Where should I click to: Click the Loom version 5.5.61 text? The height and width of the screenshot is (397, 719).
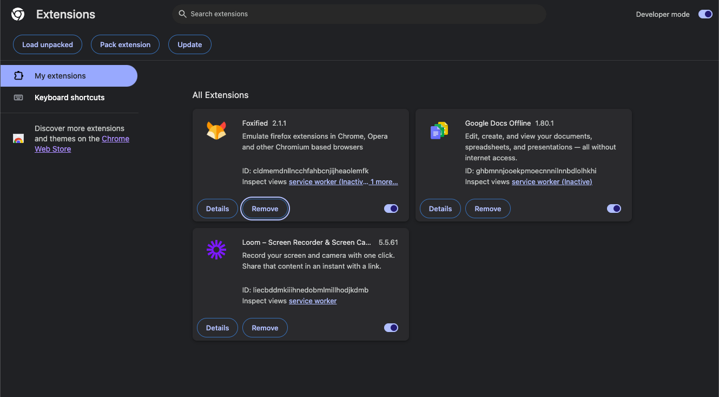coord(388,243)
